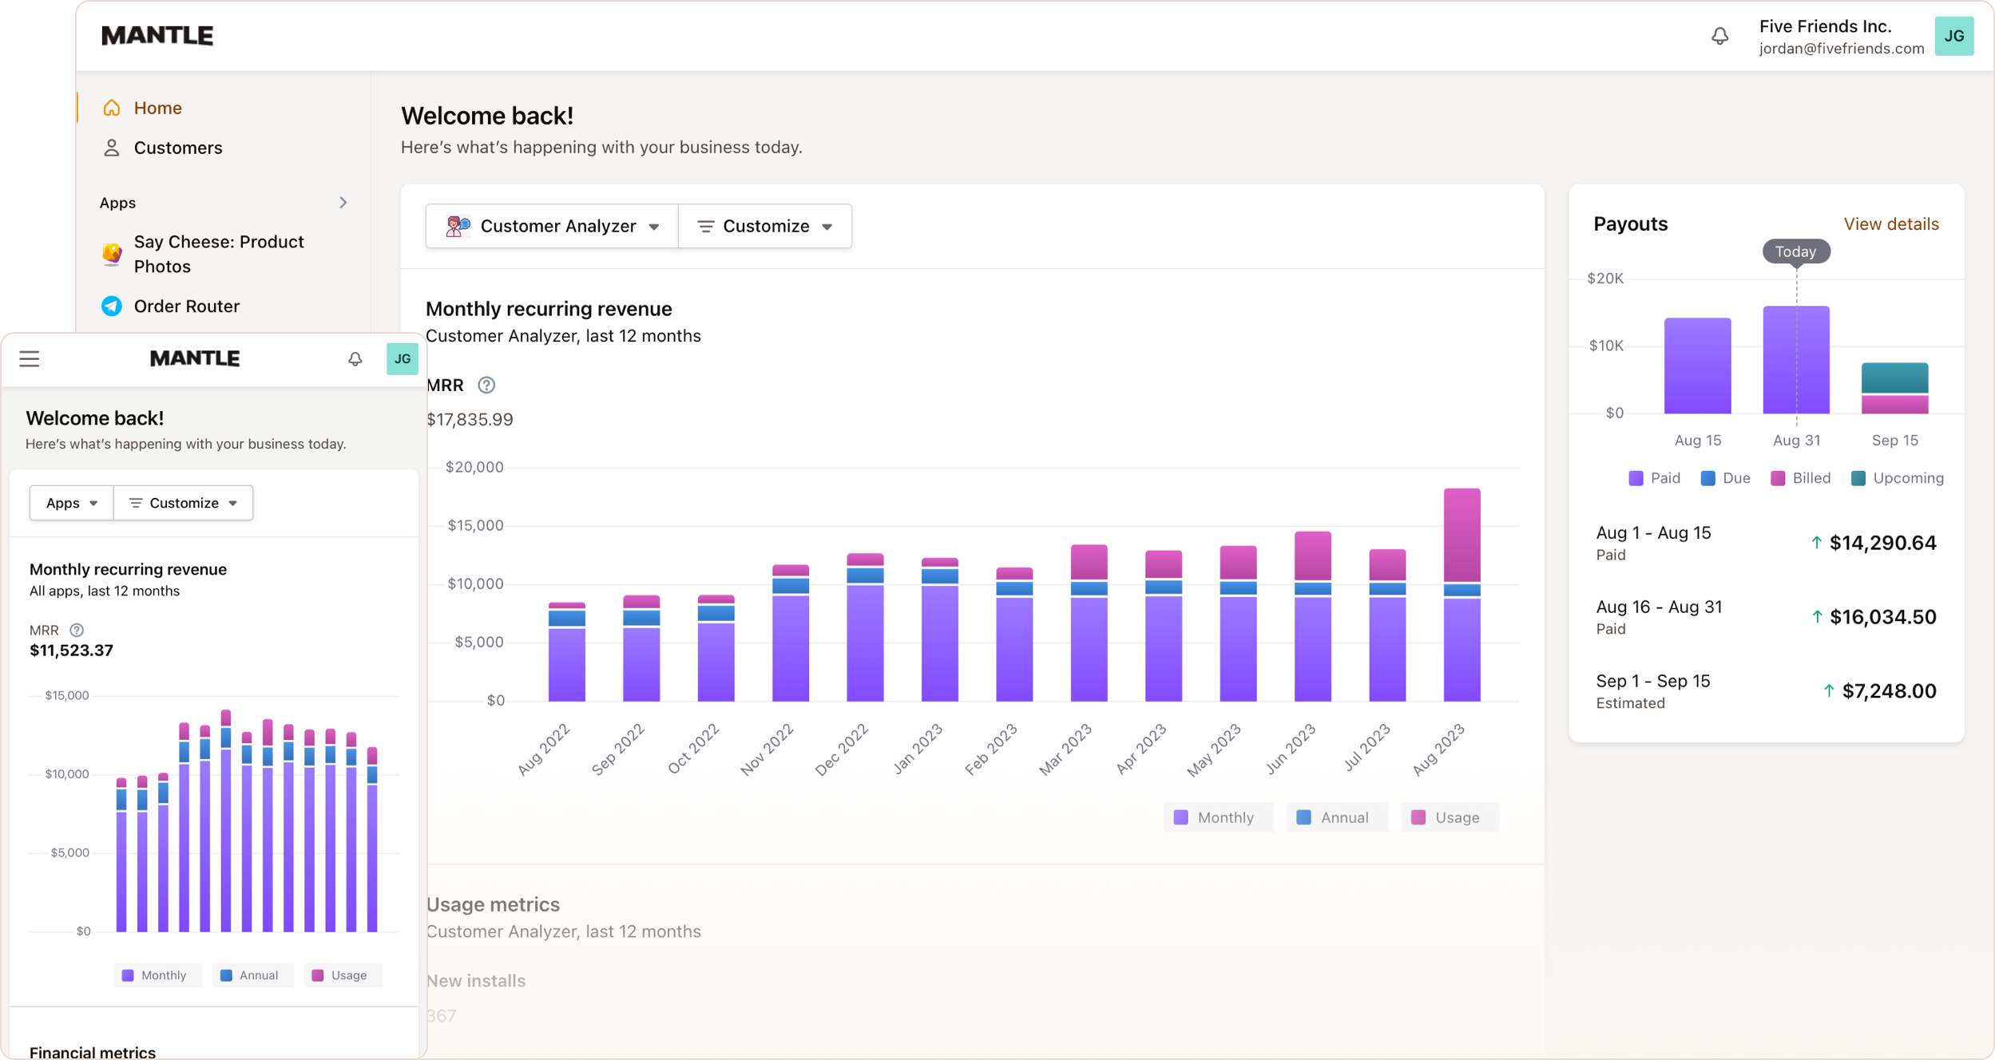The height and width of the screenshot is (1060, 1995).
Task: Select Customers in the sidebar navigation
Action: [177, 148]
